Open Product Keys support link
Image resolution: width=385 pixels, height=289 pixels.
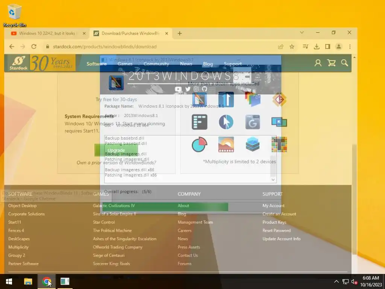pyautogui.click(x=274, y=222)
